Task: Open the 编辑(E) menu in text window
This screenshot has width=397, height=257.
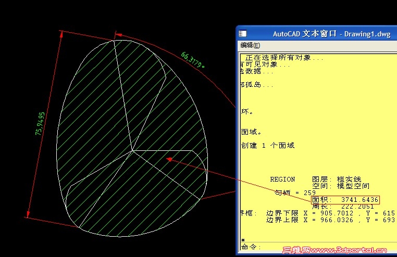Action: 250,45
